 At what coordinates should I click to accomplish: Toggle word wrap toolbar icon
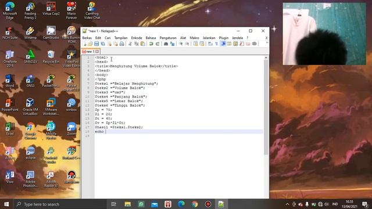coord(210,44)
